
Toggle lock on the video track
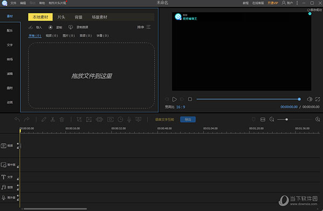(x=18, y=147)
